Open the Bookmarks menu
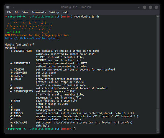The width and height of the screenshot is (164, 138). (39, 12)
